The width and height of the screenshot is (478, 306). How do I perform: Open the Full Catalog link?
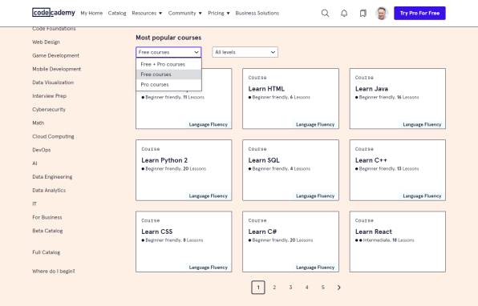46,252
